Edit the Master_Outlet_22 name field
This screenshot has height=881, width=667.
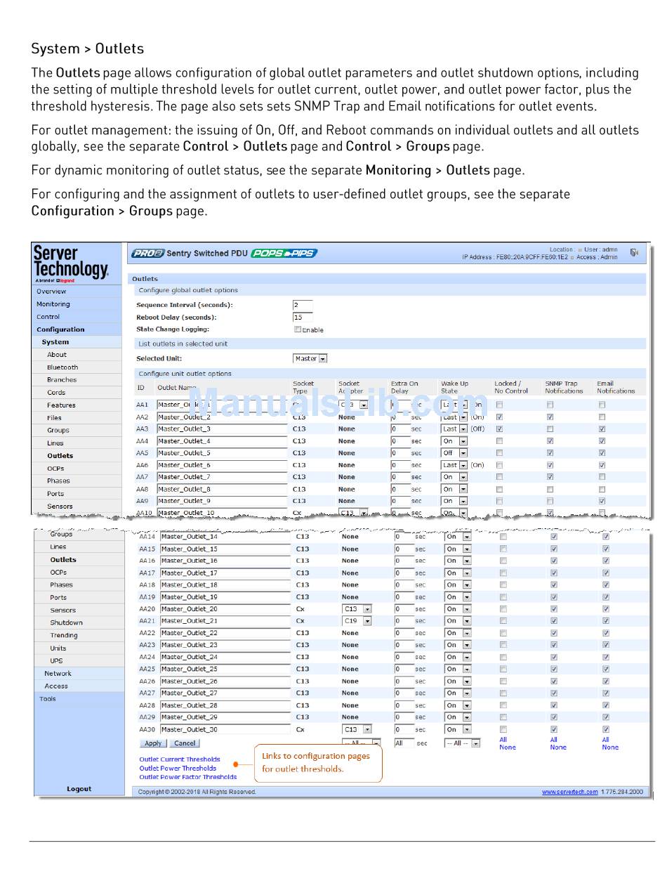pos(225,633)
